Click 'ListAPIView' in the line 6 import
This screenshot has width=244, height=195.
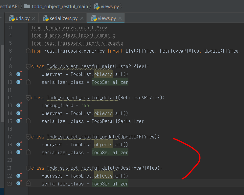pyautogui.click(x=140, y=51)
